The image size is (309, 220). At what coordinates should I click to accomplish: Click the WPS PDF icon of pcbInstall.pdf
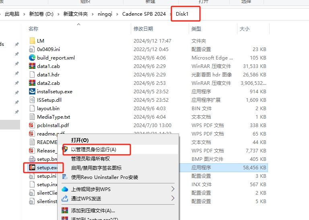[x=32, y=125]
